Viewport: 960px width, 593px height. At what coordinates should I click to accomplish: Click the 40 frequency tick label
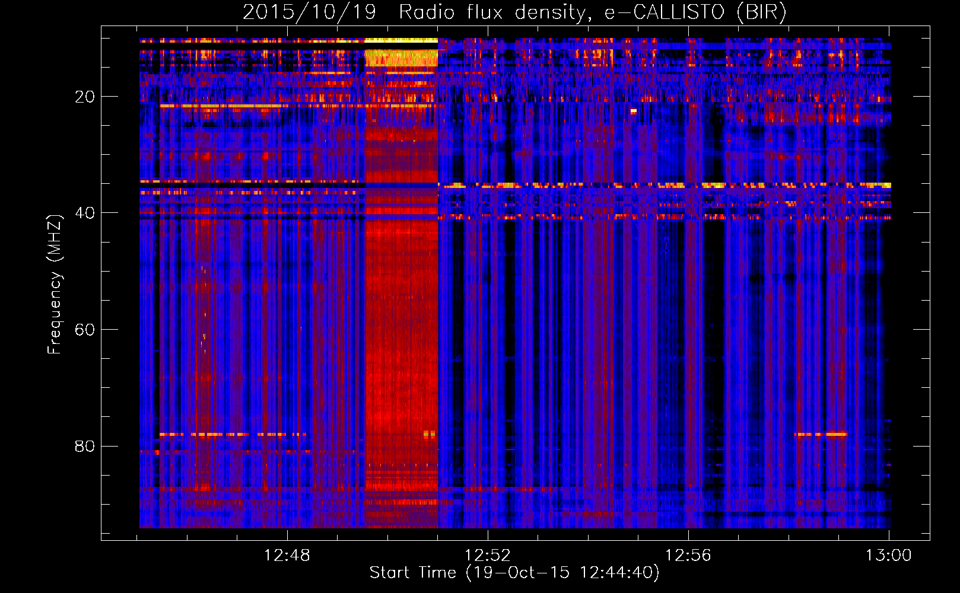coord(85,213)
